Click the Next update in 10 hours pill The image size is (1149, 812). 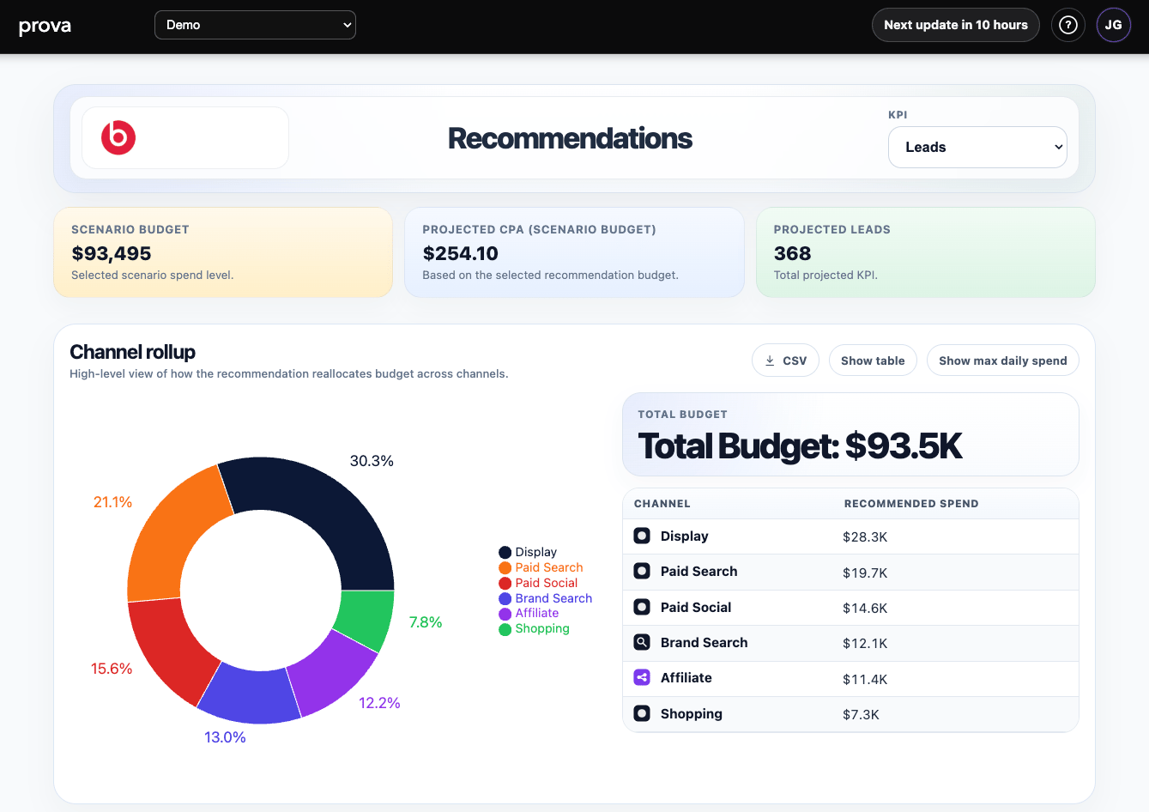click(x=956, y=25)
